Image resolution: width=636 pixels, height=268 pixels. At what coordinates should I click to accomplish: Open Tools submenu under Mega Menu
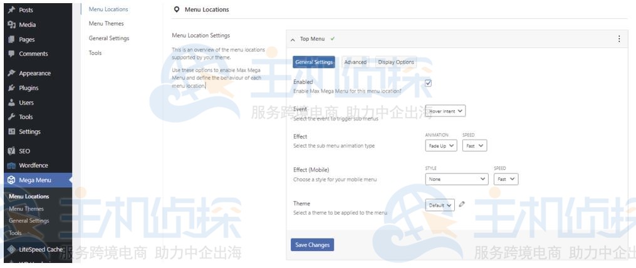[x=16, y=233]
